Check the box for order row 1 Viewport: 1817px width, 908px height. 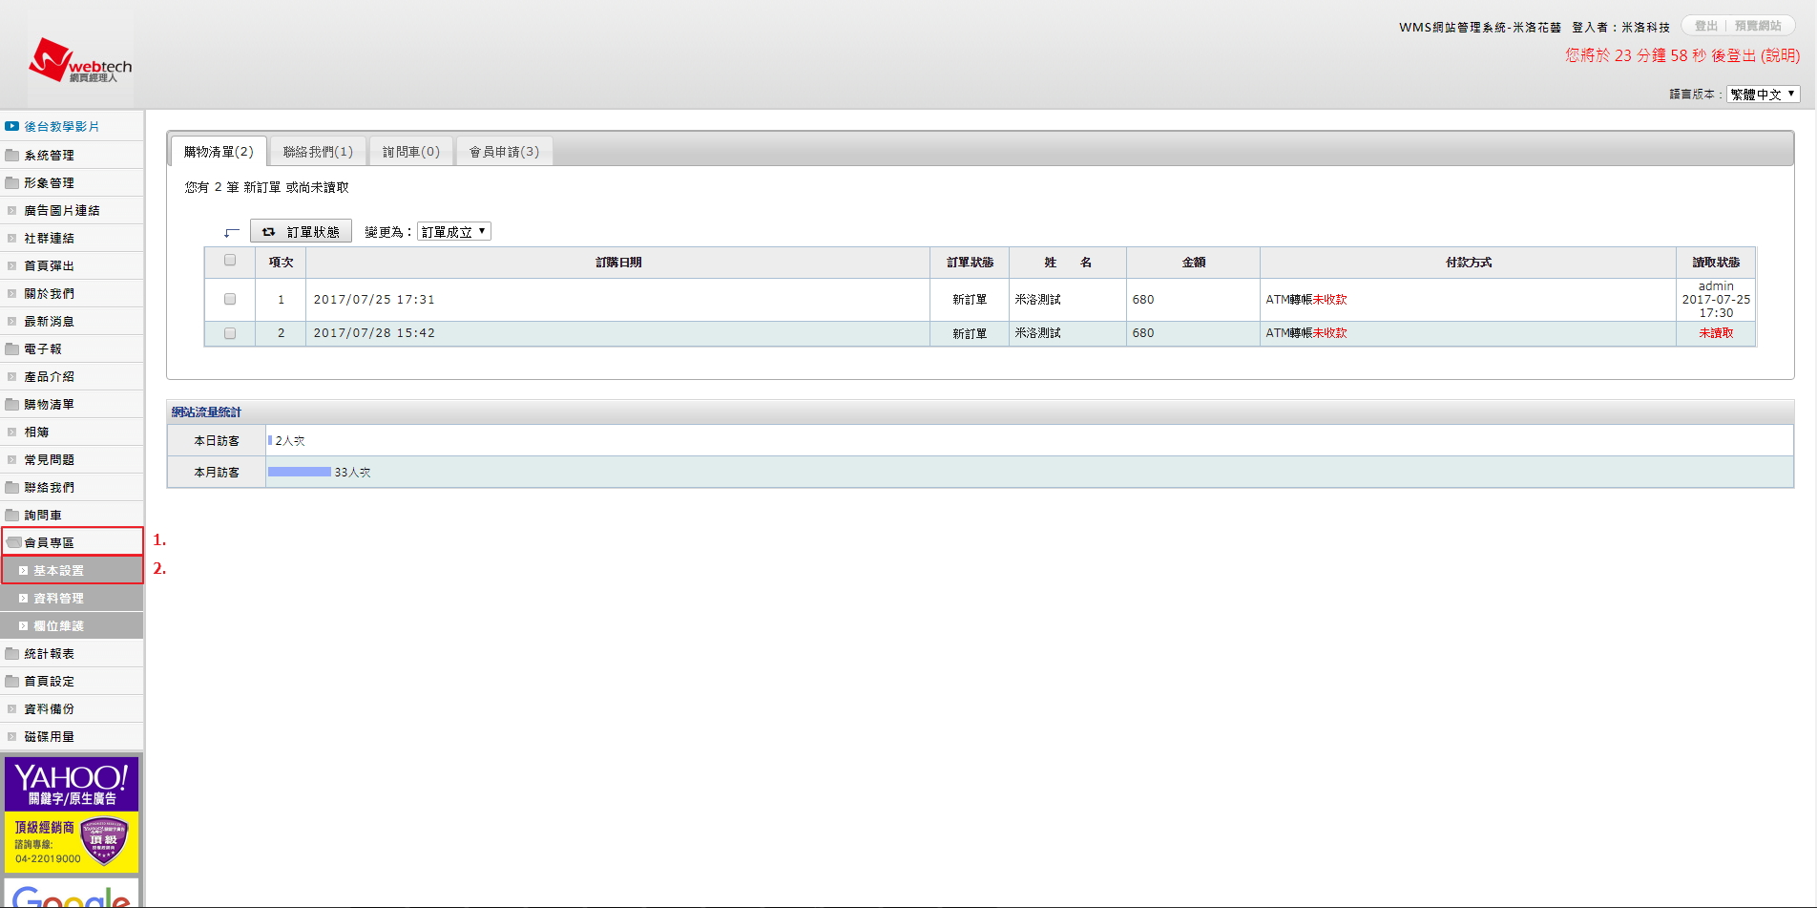pyautogui.click(x=230, y=299)
